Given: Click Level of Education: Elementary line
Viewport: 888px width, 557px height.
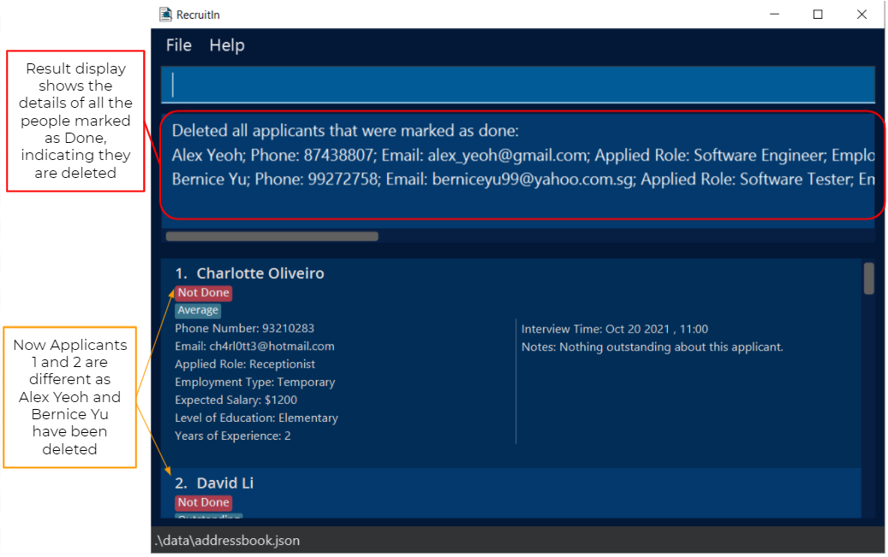Looking at the screenshot, I should pos(257,418).
